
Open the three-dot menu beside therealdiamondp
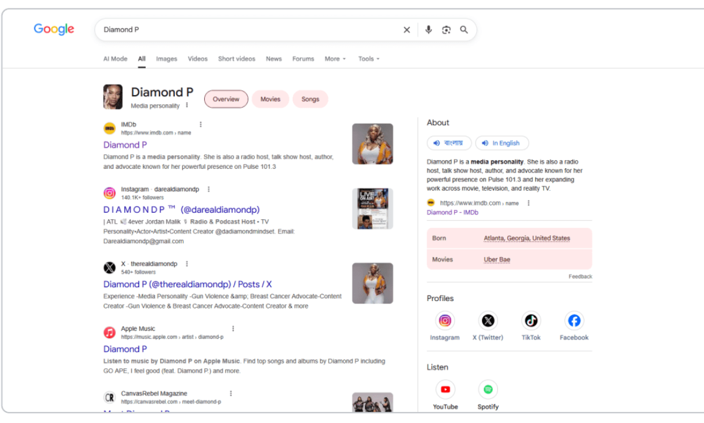(187, 263)
